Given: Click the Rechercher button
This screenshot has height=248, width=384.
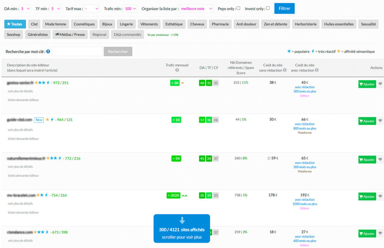Looking at the screenshot, I should 118,52.
